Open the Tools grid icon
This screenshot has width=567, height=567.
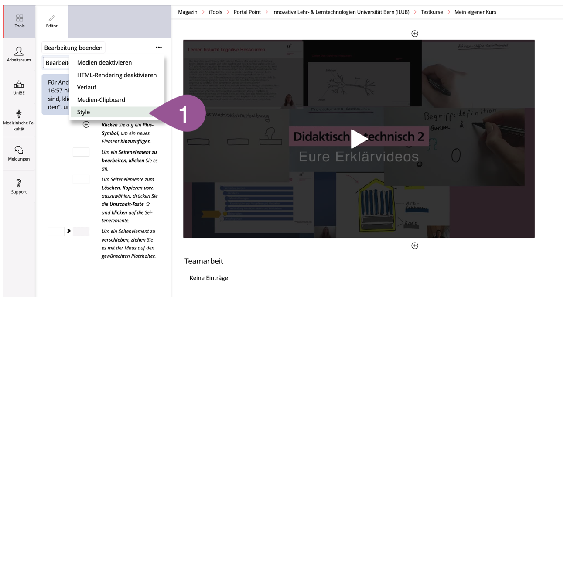point(20,21)
